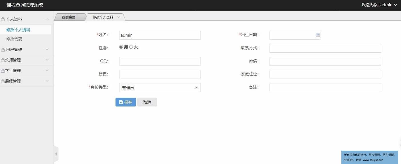The height and width of the screenshot is (164, 401).
Task: Select the 女 gender radio button
Action: click(x=131, y=47)
